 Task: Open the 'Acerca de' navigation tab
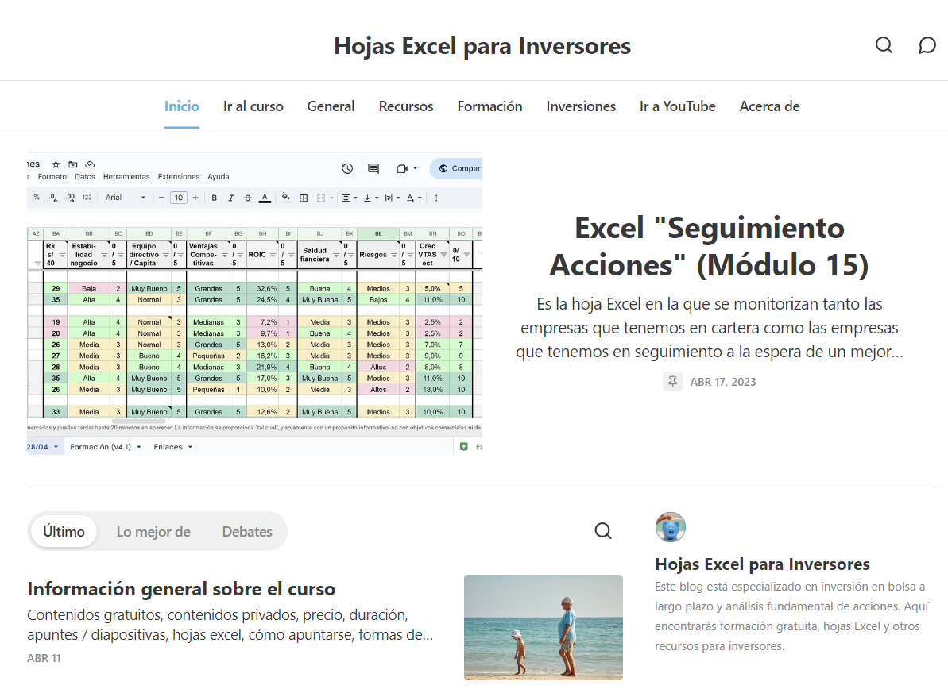point(770,106)
